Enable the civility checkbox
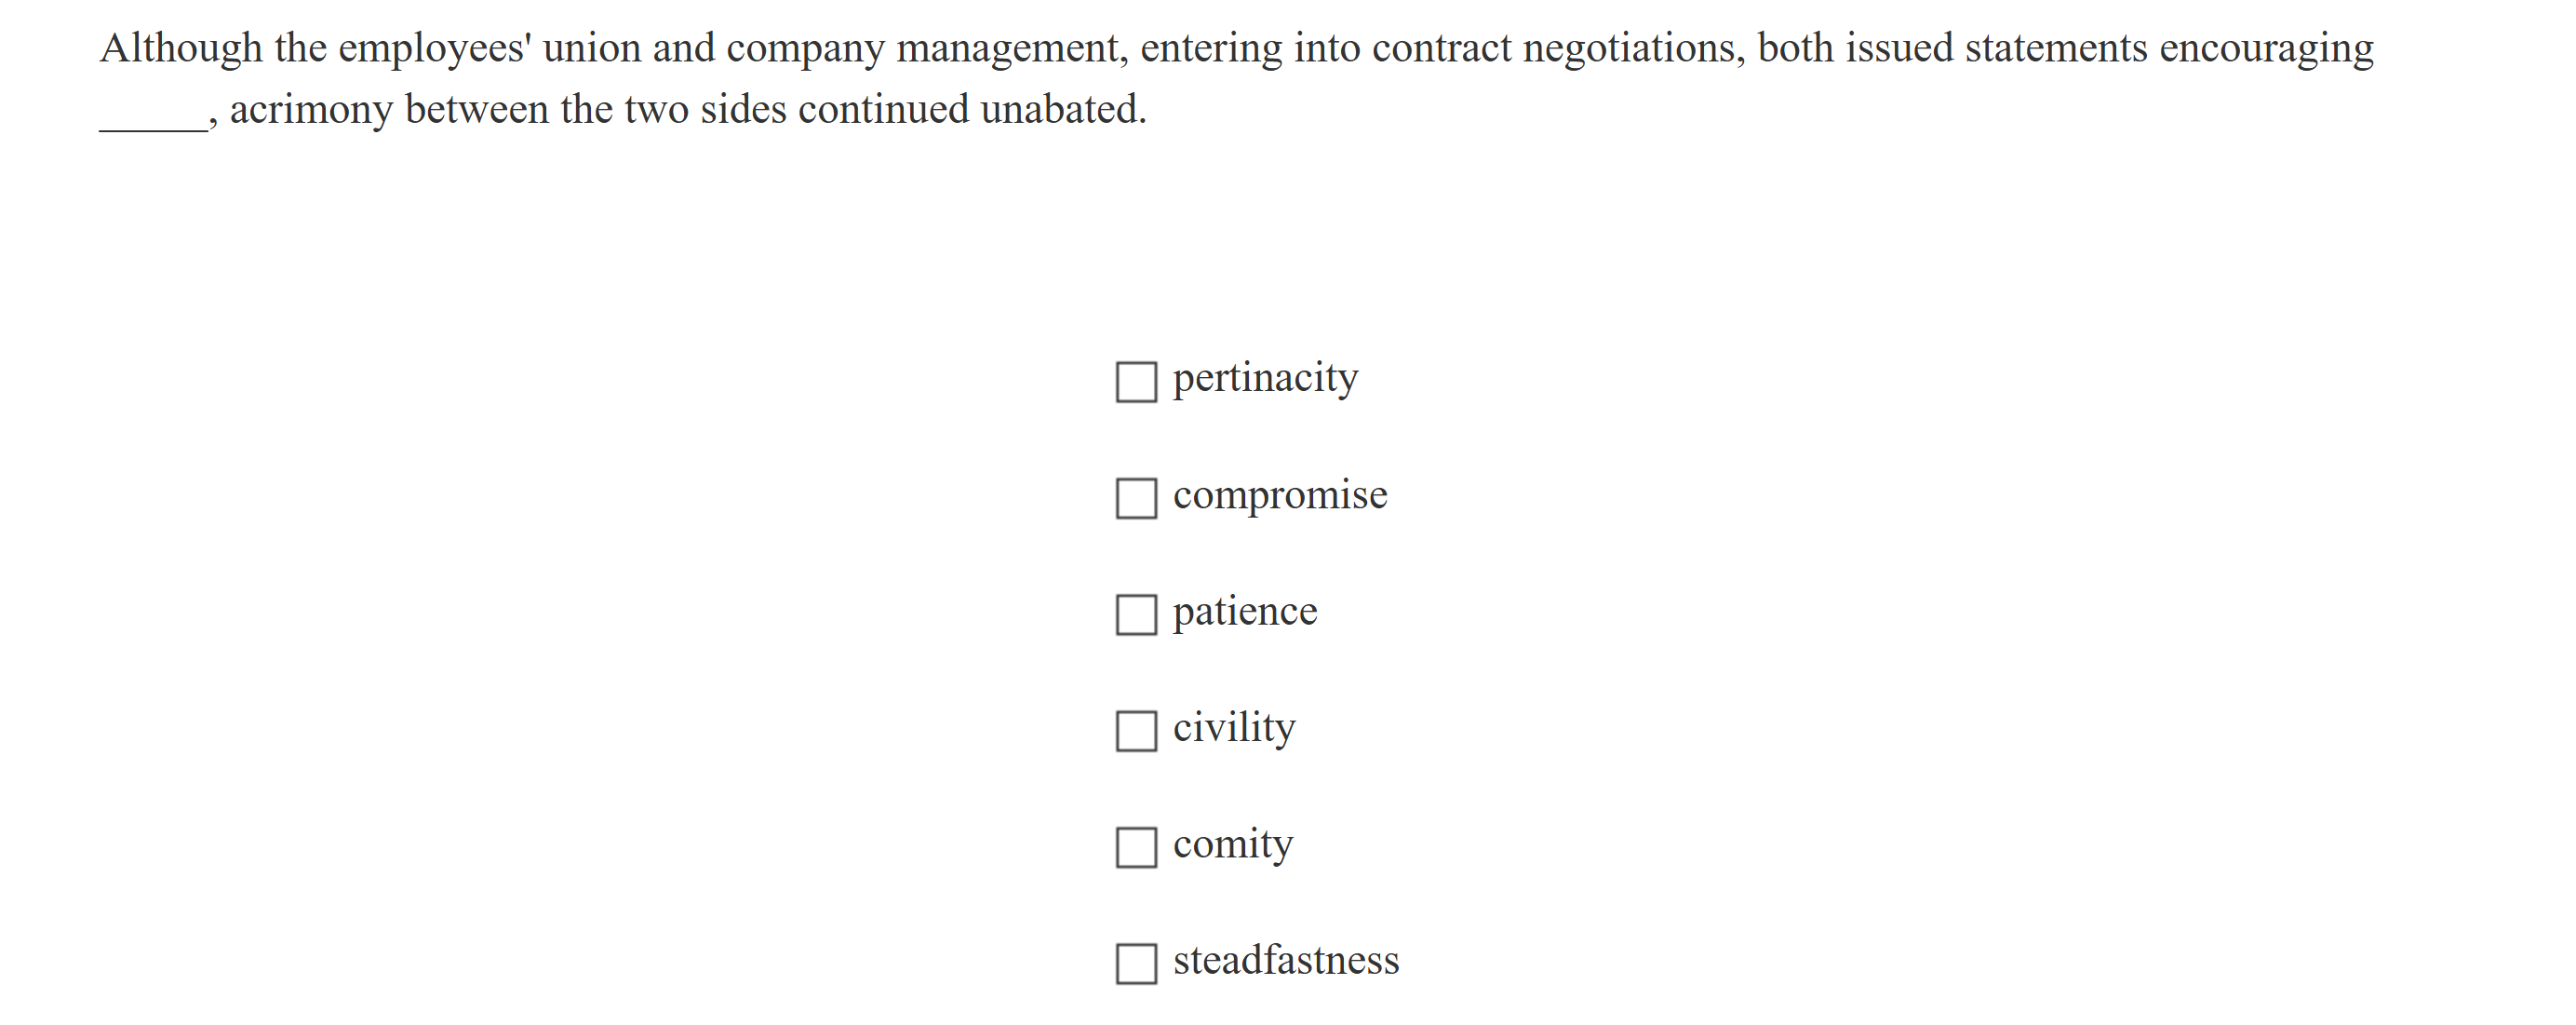Image resolution: width=2576 pixels, height=1025 pixels. pyautogui.click(x=1136, y=731)
